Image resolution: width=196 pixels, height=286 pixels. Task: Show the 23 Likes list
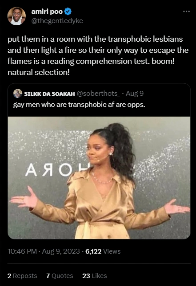coord(95,276)
